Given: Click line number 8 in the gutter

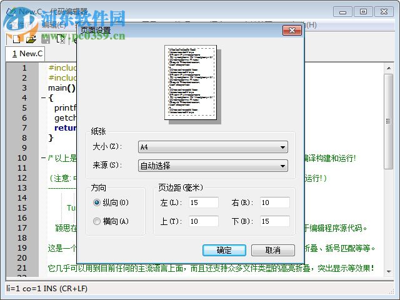Looking at the screenshot, I should pyautogui.click(x=24, y=138).
